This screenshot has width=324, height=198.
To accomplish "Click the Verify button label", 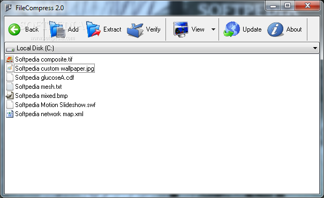I will [x=153, y=29].
